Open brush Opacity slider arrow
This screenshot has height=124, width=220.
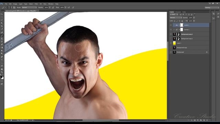pos(49,8)
